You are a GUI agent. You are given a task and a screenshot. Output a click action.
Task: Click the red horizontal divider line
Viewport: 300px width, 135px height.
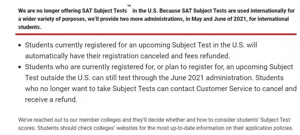(156, 34)
